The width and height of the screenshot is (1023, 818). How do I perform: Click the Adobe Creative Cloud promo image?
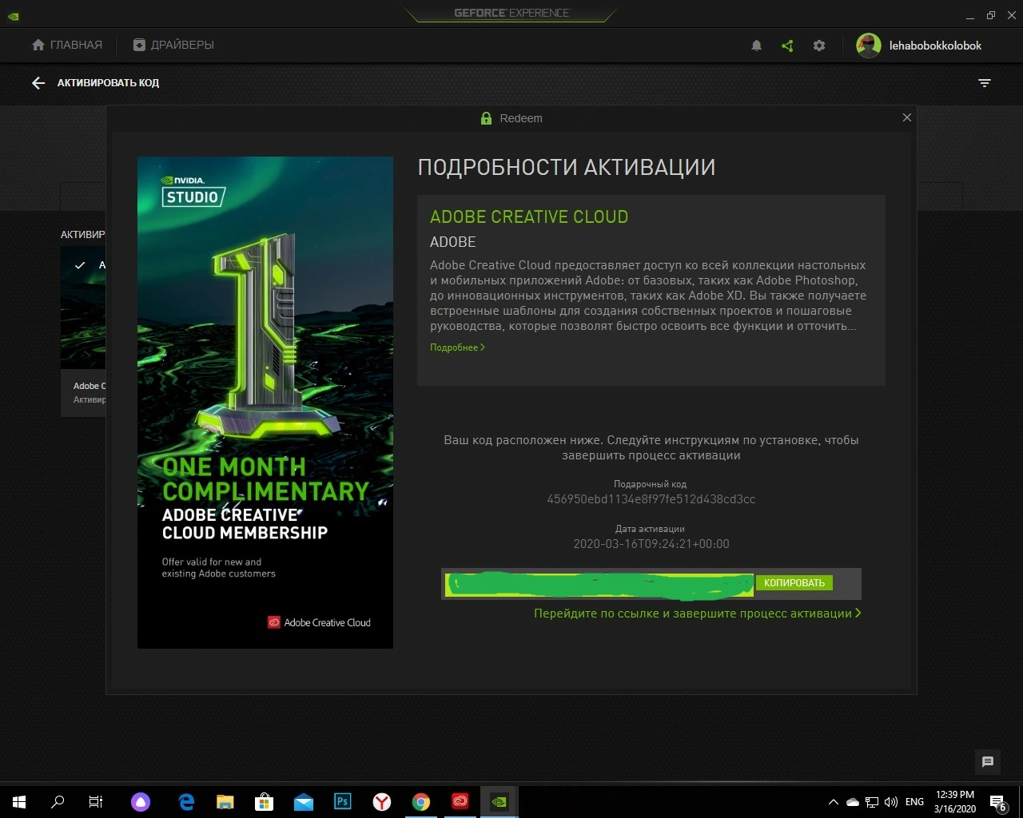click(x=265, y=403)
